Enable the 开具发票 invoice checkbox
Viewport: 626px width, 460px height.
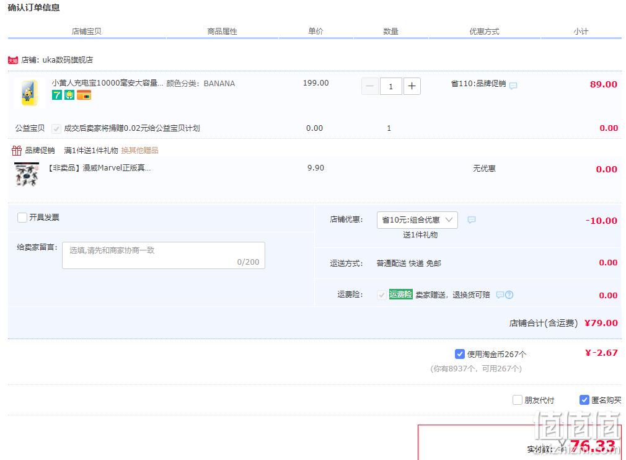coord(22,217)
